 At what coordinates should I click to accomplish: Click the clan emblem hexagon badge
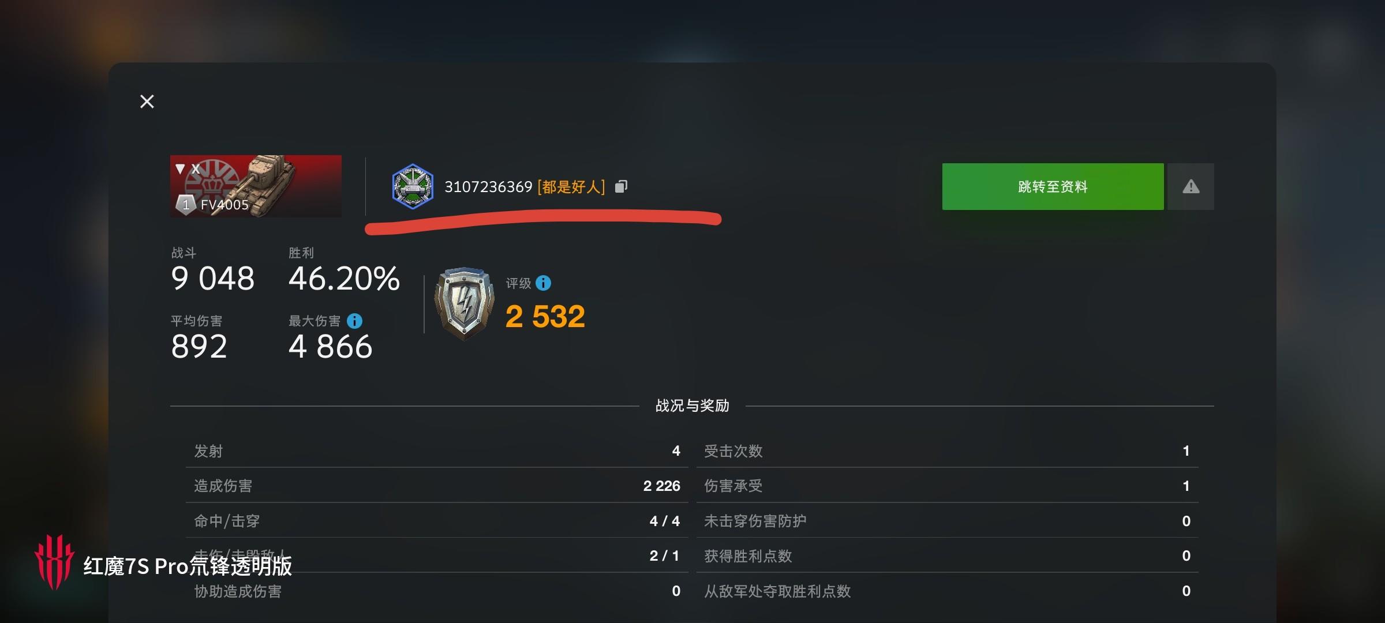tap(413, 186)
